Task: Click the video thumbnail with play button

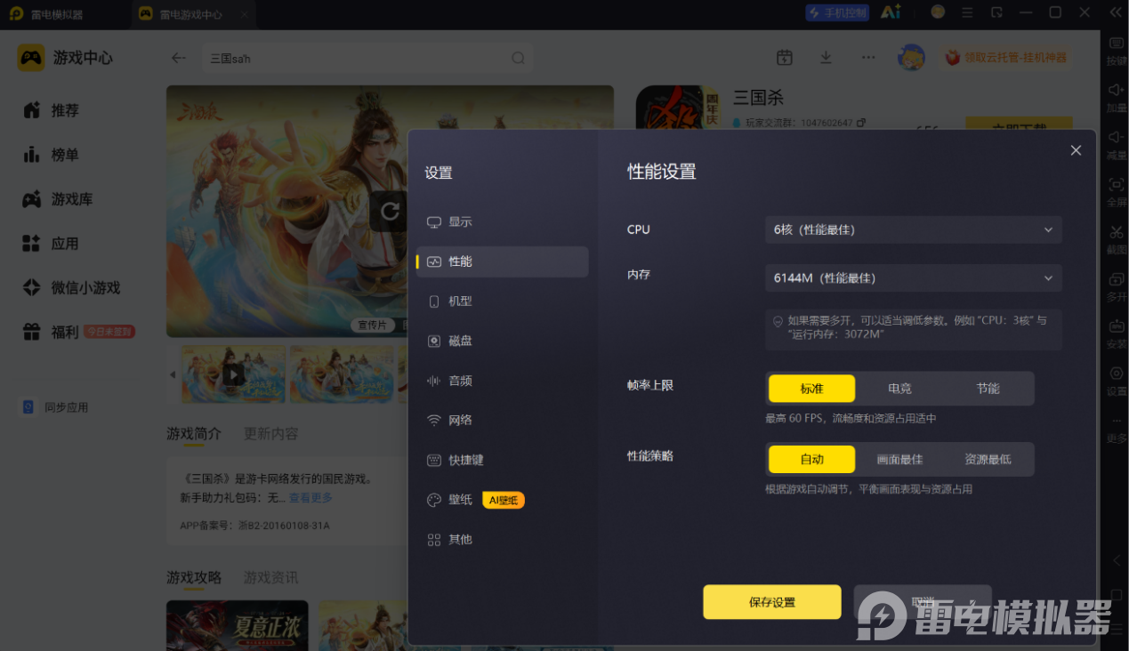Action: (x=233, y=374)
